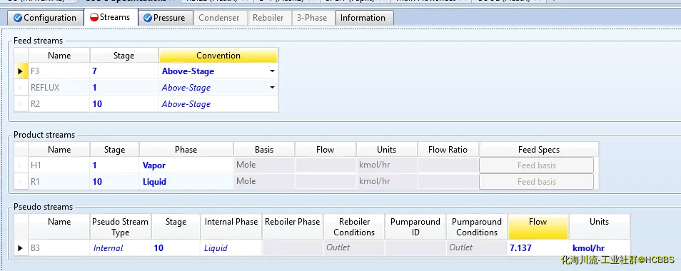Screen dimensions: 681x271
Task: Click the kmol/hr units cell for H1
Action: coord(386,165)
